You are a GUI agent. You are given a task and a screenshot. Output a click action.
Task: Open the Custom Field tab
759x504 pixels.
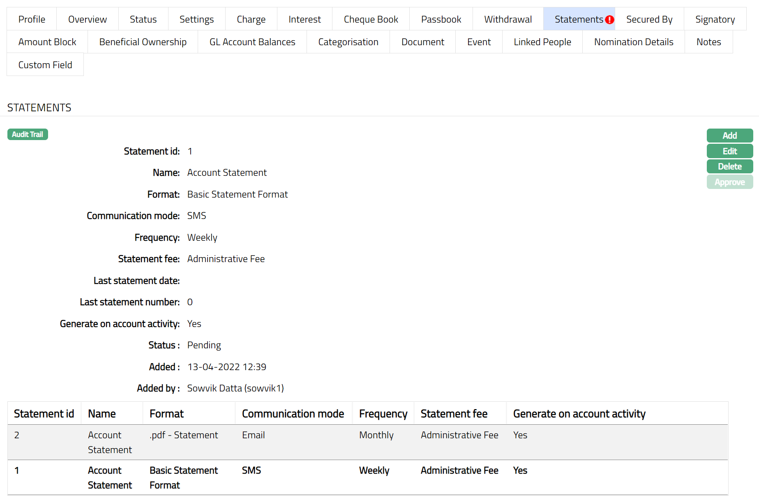click(x=45, y=65)
